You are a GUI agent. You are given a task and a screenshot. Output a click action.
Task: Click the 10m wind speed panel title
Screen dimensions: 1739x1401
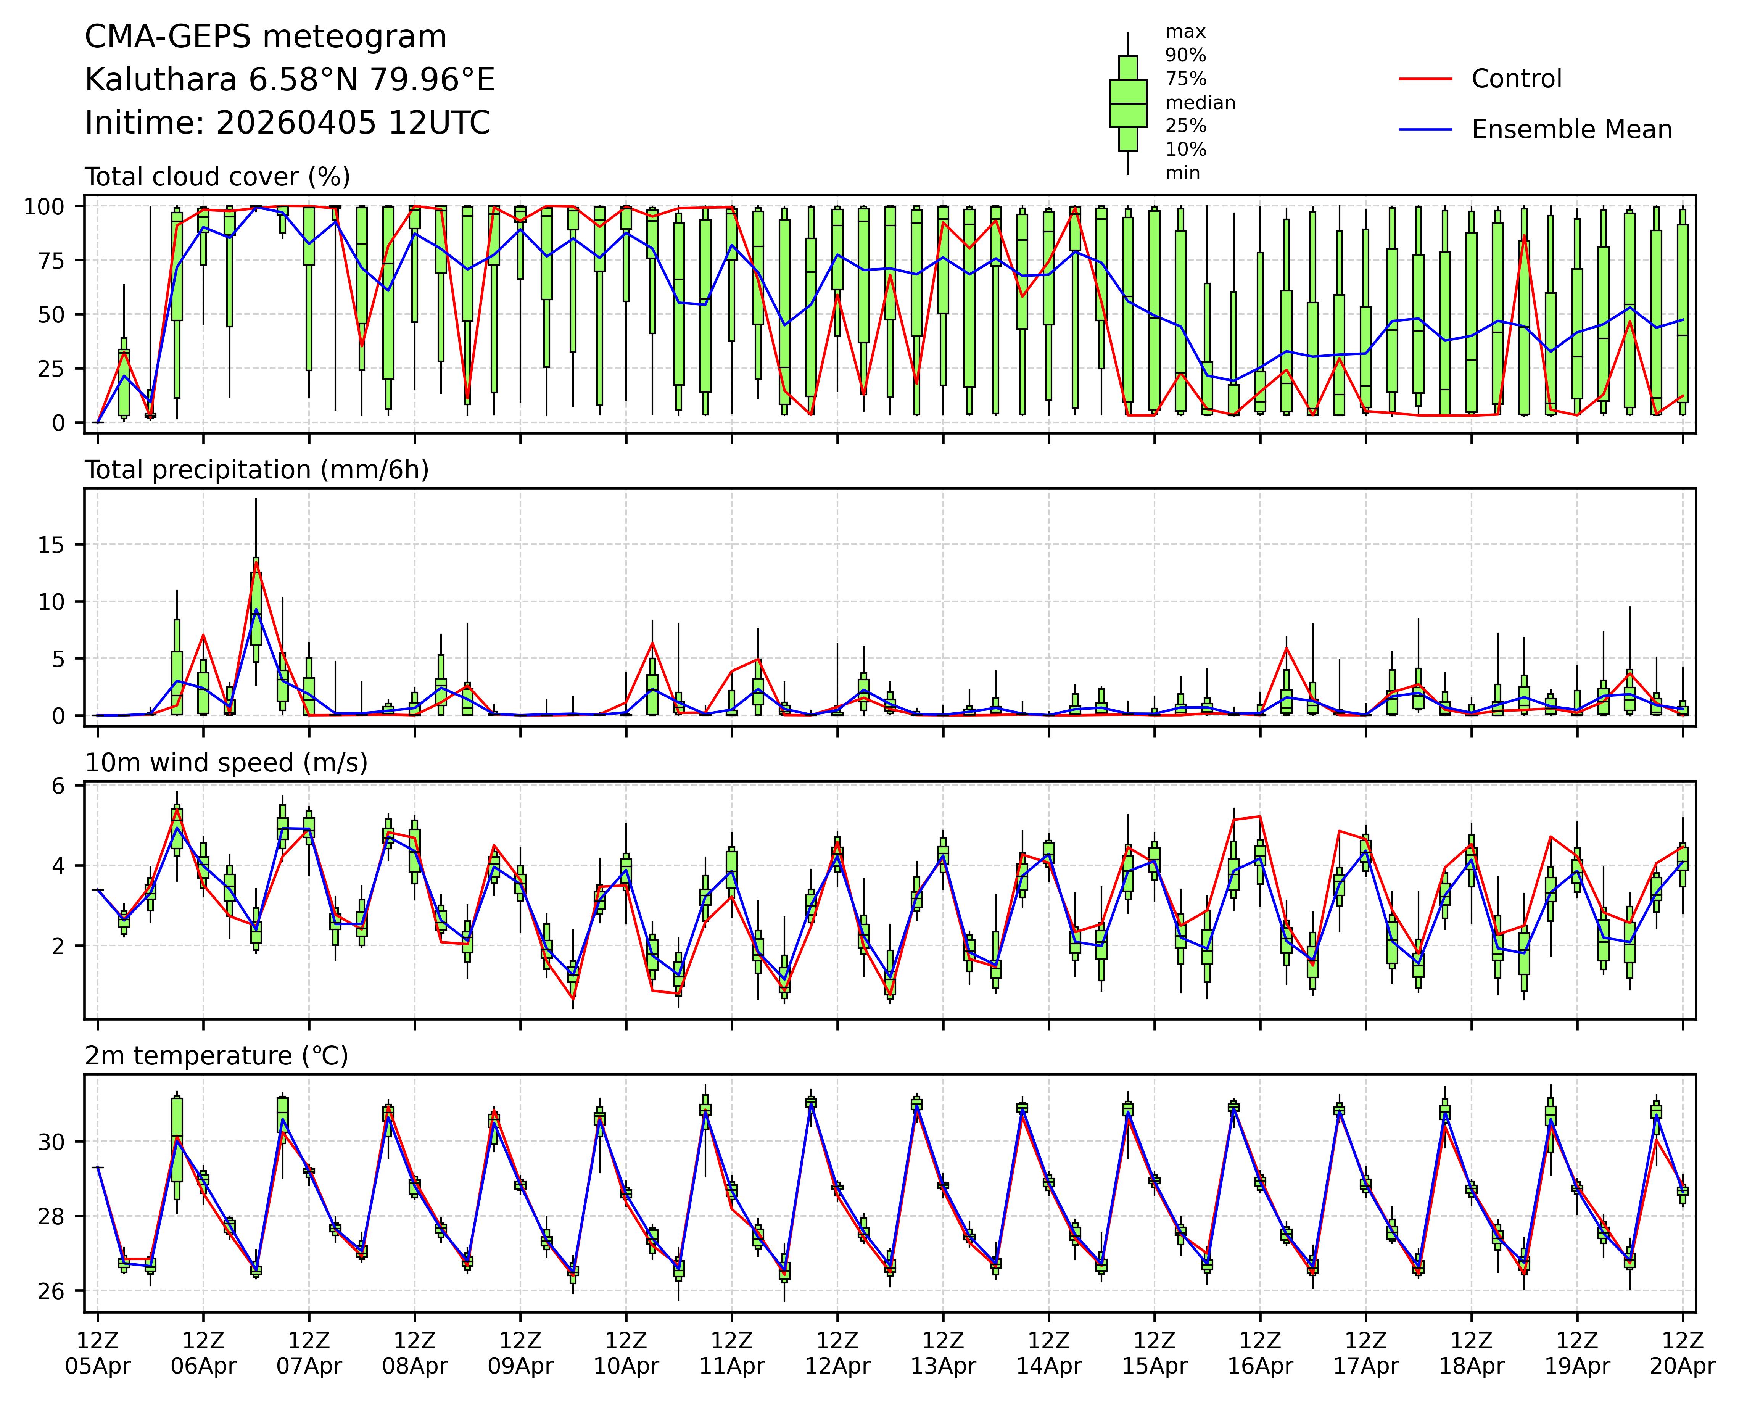pos(226,763)
